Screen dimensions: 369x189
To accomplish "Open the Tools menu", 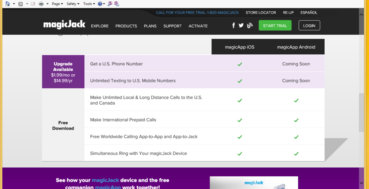I will coord(89,4).
